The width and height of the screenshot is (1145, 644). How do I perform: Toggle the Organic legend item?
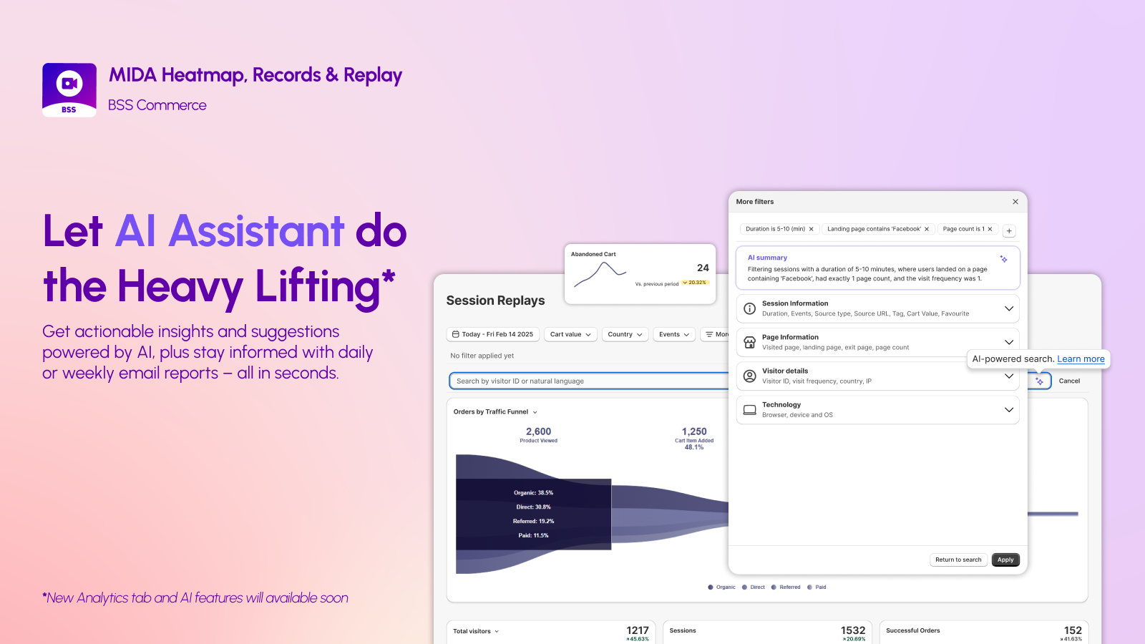[x=721, y=587]
